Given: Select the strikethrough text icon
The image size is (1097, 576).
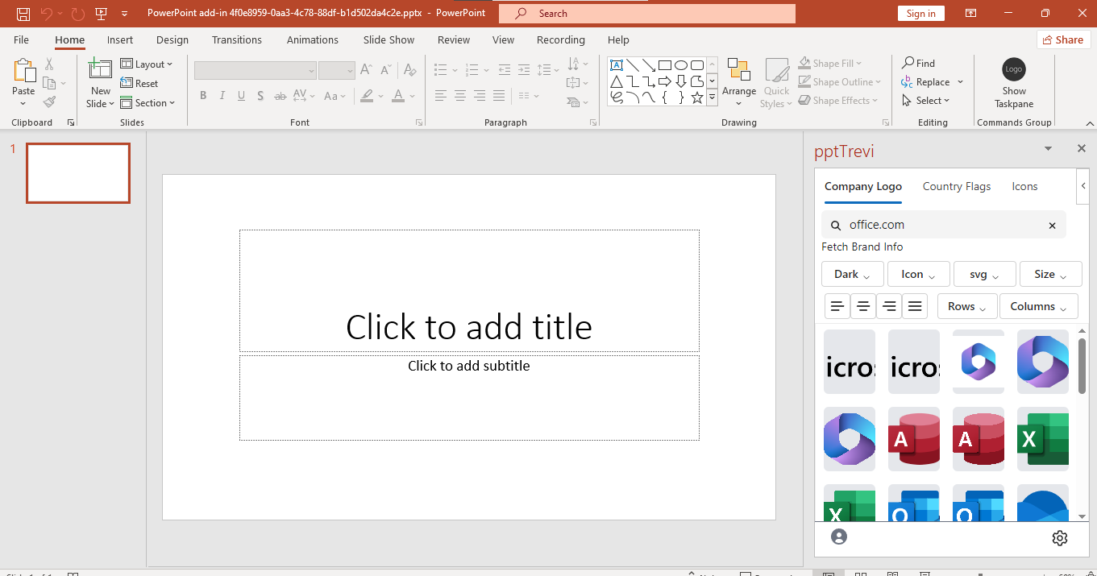Looking at the screenshot, I should pos(280,95).
